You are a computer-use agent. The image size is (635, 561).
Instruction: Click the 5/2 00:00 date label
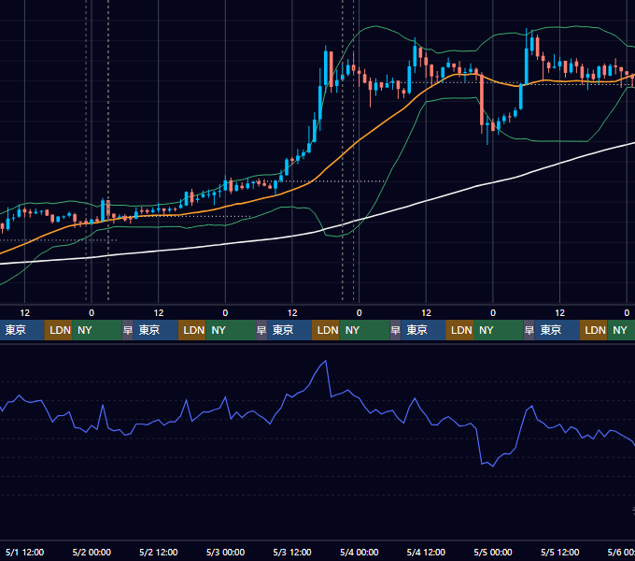click(92, 552)
